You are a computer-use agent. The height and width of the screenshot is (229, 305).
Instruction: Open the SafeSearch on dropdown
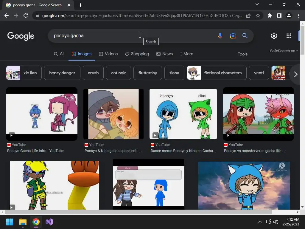284,51
